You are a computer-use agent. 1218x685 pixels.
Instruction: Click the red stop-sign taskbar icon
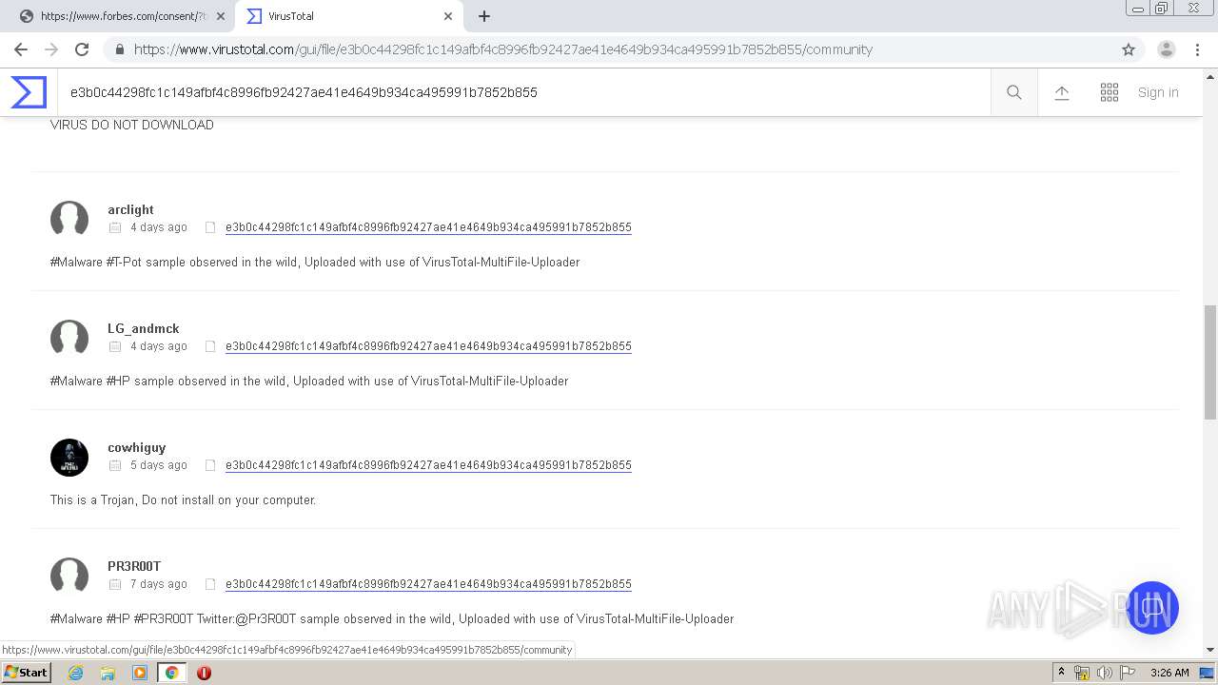pyautogui.click(x=204, y=673)
